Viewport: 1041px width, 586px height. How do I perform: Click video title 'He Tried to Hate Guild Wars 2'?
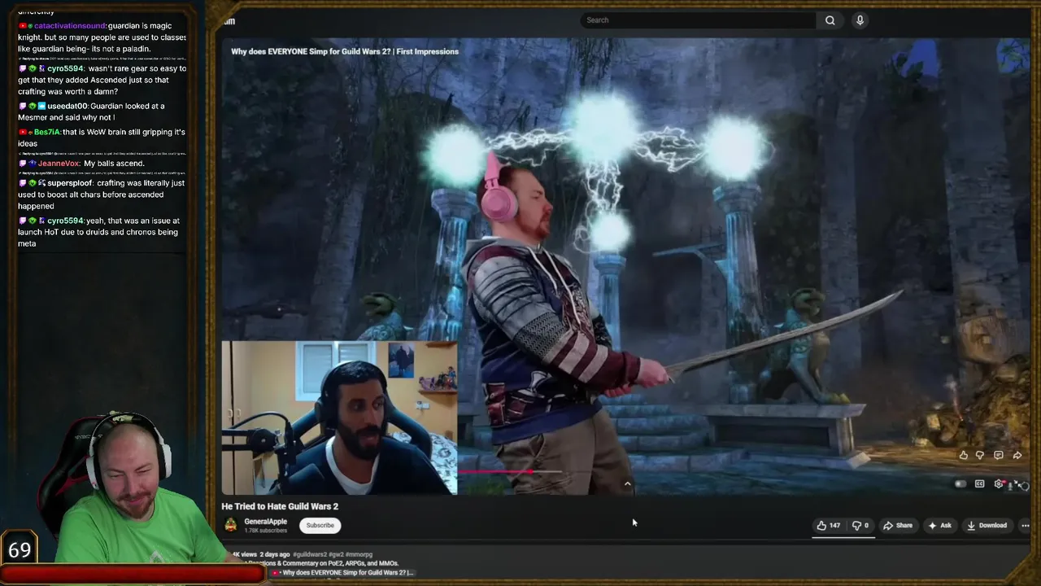(280, 506)
